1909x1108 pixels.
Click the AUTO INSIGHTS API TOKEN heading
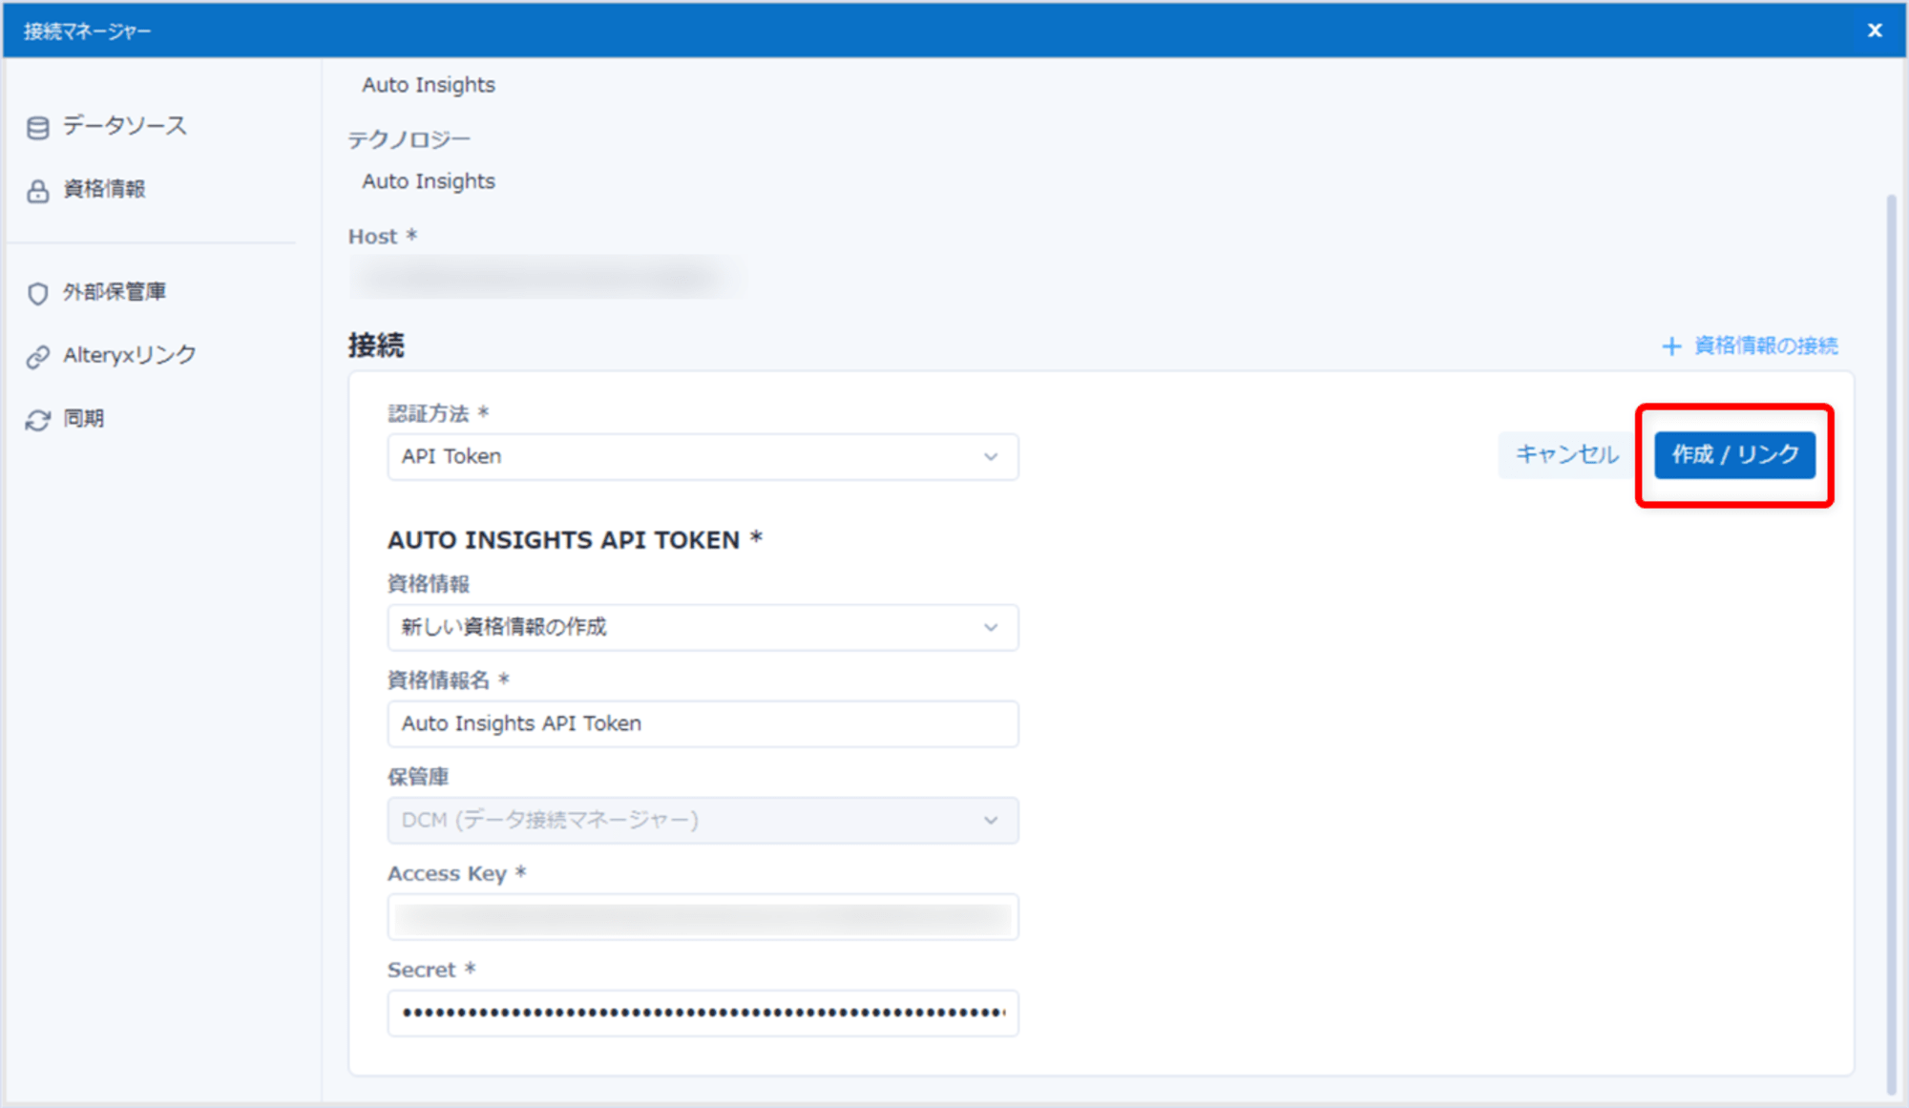point(575,540)
